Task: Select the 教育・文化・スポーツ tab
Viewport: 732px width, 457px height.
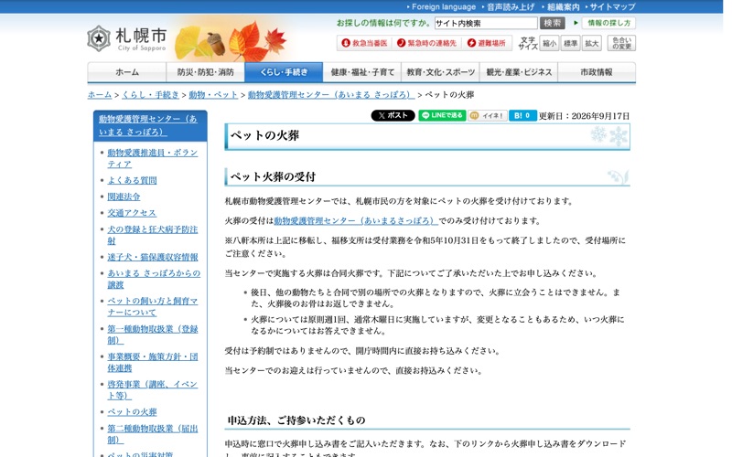Action: click(441, 72)
